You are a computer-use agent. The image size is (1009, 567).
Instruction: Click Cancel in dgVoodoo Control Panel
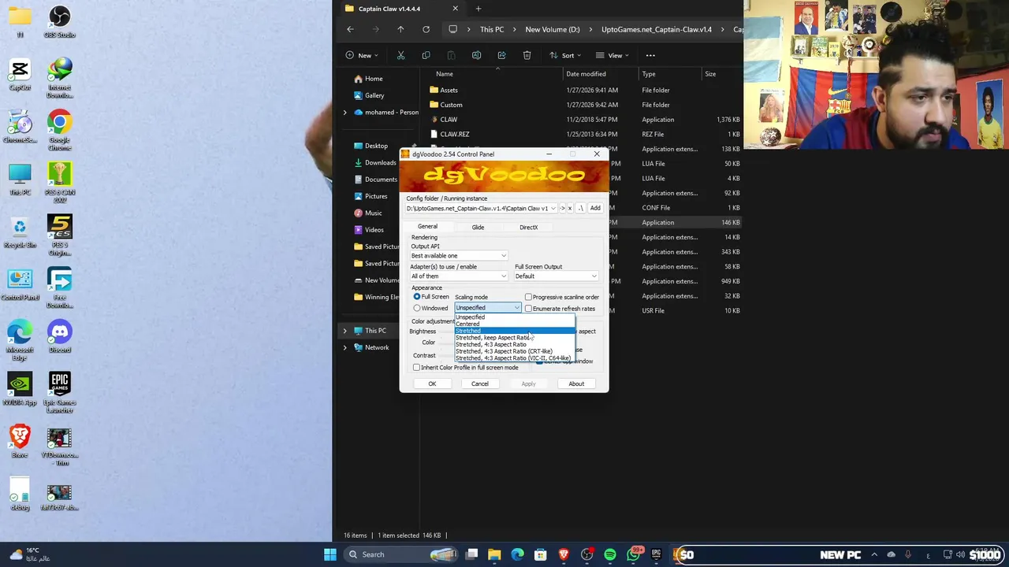click(x=480, y=384)
